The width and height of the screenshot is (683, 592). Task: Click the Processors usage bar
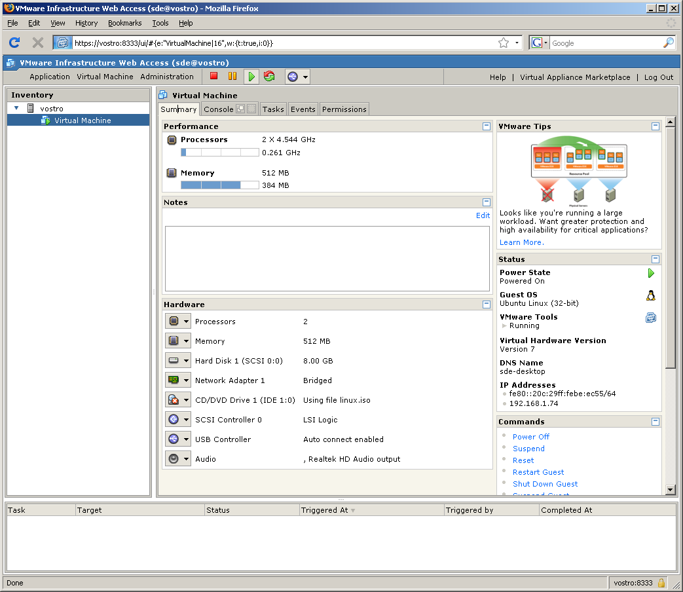(220, 153)
